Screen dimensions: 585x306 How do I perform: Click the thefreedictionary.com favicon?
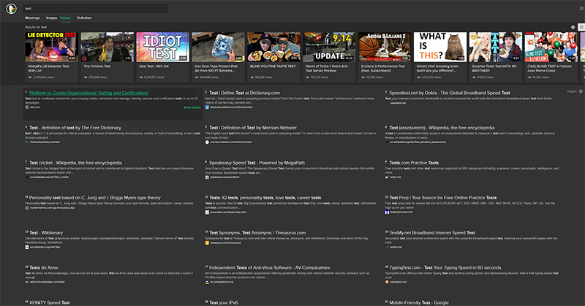click(x=27, y=142)
